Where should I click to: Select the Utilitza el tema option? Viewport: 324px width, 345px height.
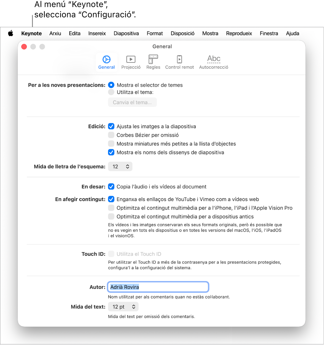(111, 92)
